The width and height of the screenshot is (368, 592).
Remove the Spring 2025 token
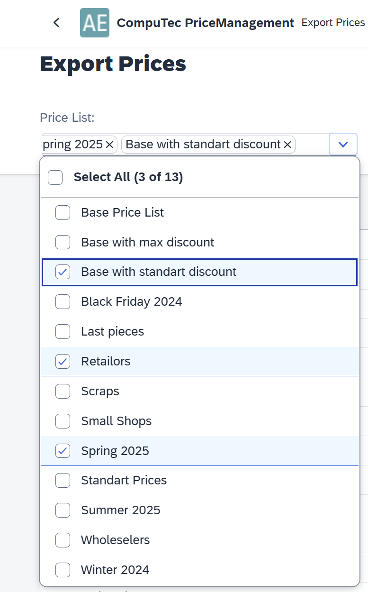109,145
